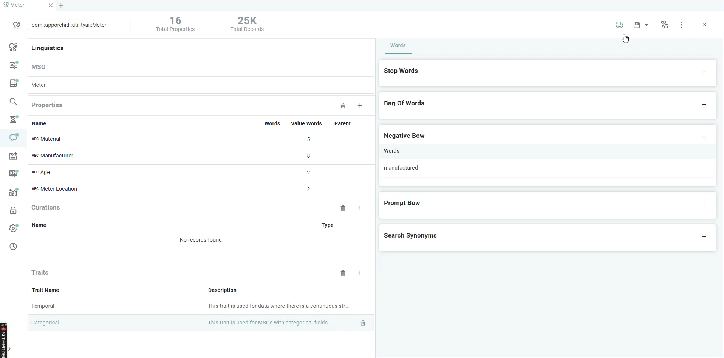Click the search icon in left sidebar
The width and height of the screenshot is (724, 358).
pyautogui.click(x=13, y=102)
